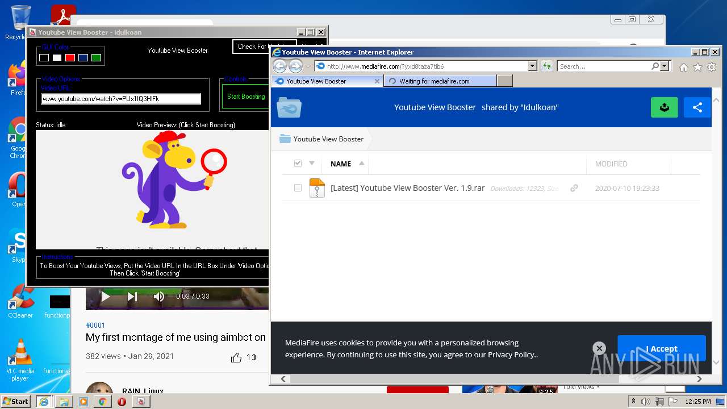Dismiss cookie banner with the X icon
The height and width of the screenshot is (409, 727).
pos(599,348)
